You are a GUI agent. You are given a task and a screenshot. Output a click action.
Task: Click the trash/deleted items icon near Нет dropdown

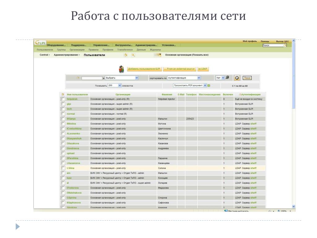click(228, 77)
